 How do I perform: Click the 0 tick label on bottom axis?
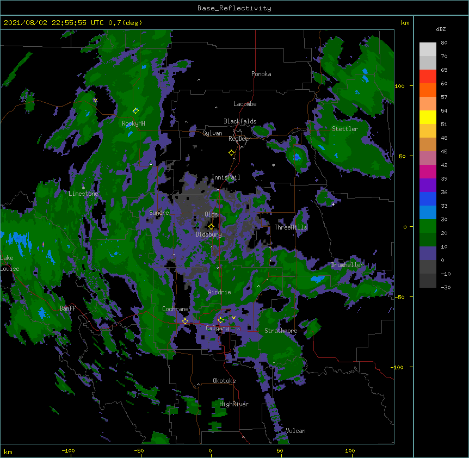pos(210,450)
